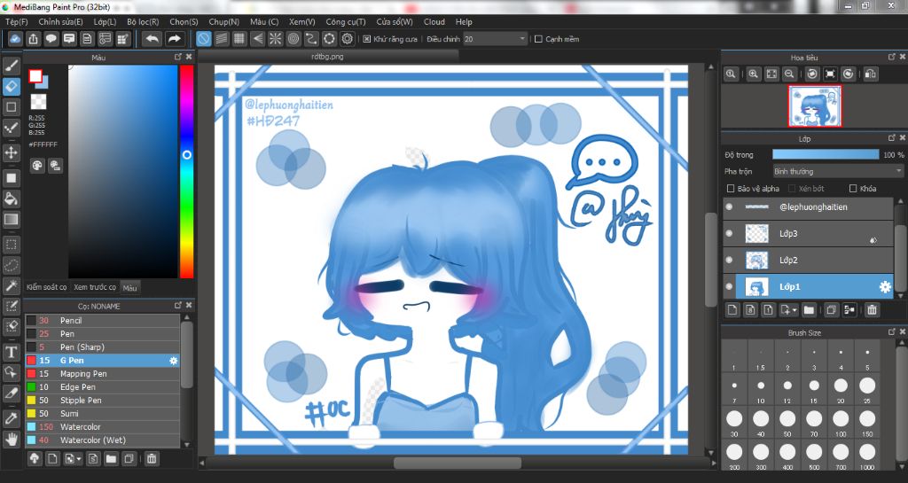Screen dimensions: 908x483
Task: Open G Pen brush settings gear
Action: [173, 361]
